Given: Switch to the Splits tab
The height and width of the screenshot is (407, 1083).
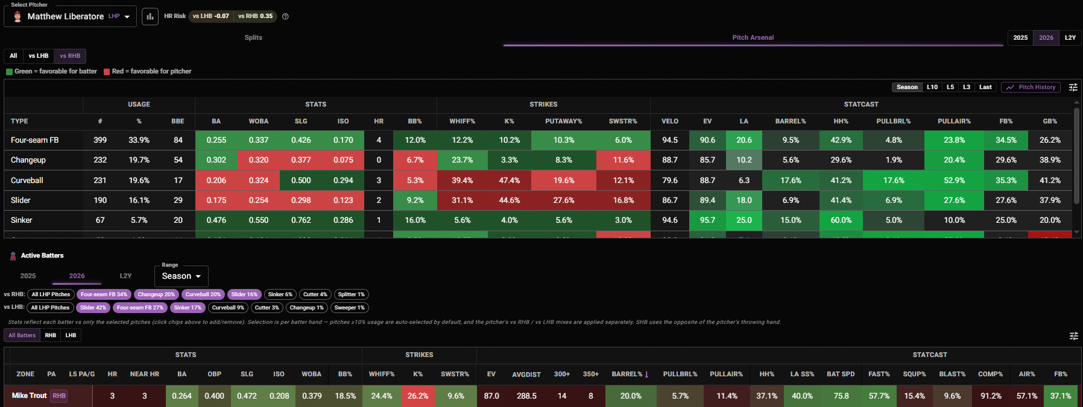Looking at the screenshot, I should tap(253, 37).
